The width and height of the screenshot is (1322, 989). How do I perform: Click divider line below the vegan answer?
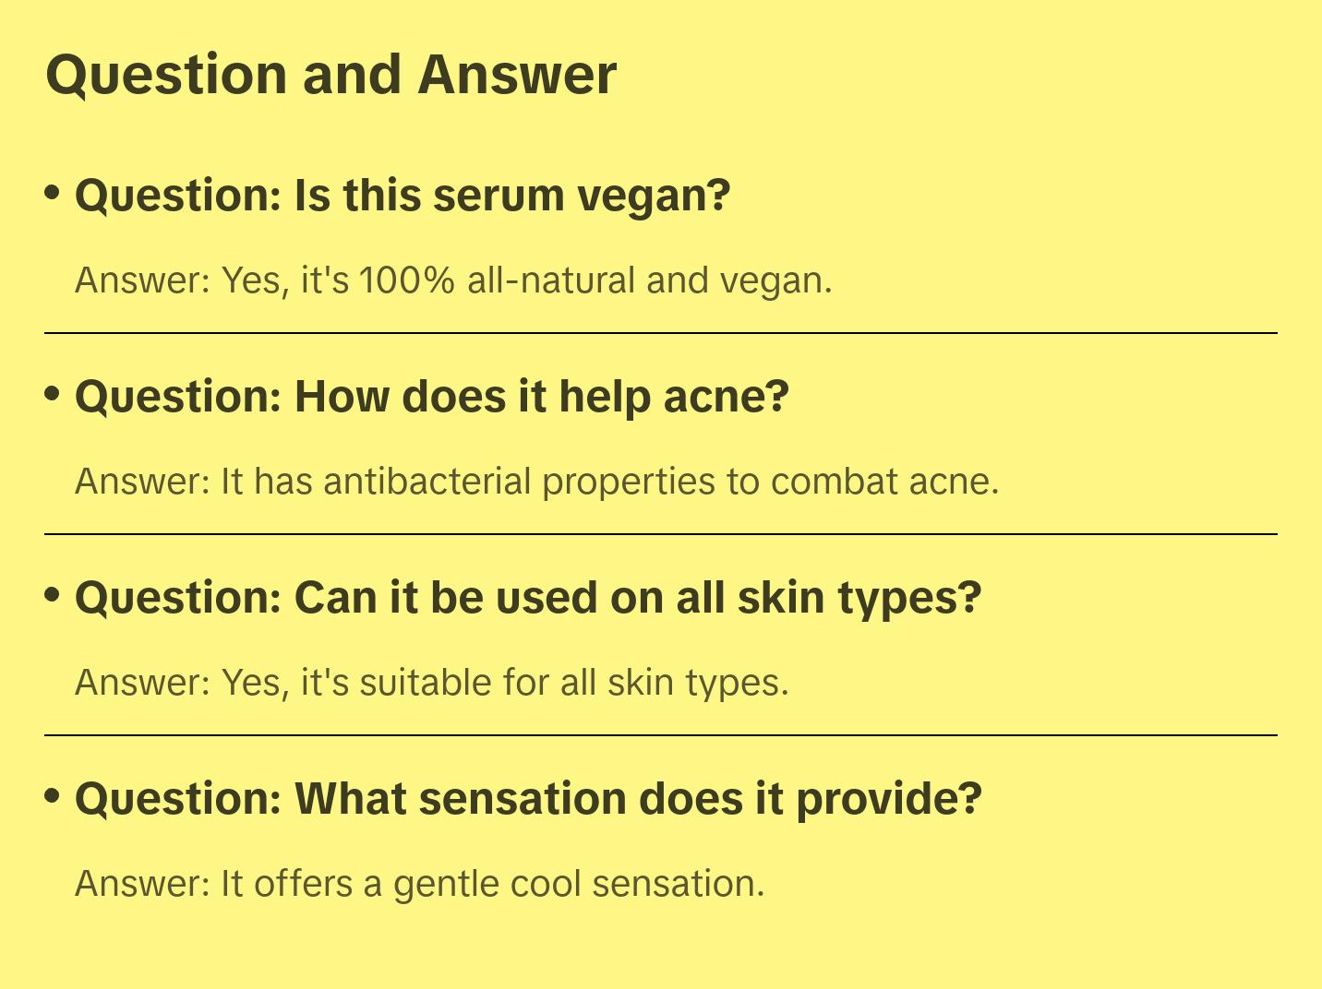661,333
